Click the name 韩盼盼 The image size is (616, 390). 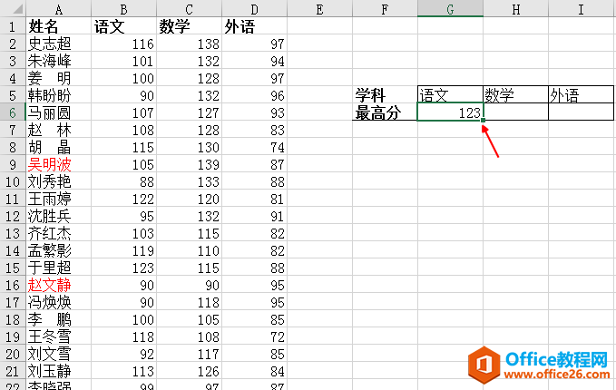[49, 95]
